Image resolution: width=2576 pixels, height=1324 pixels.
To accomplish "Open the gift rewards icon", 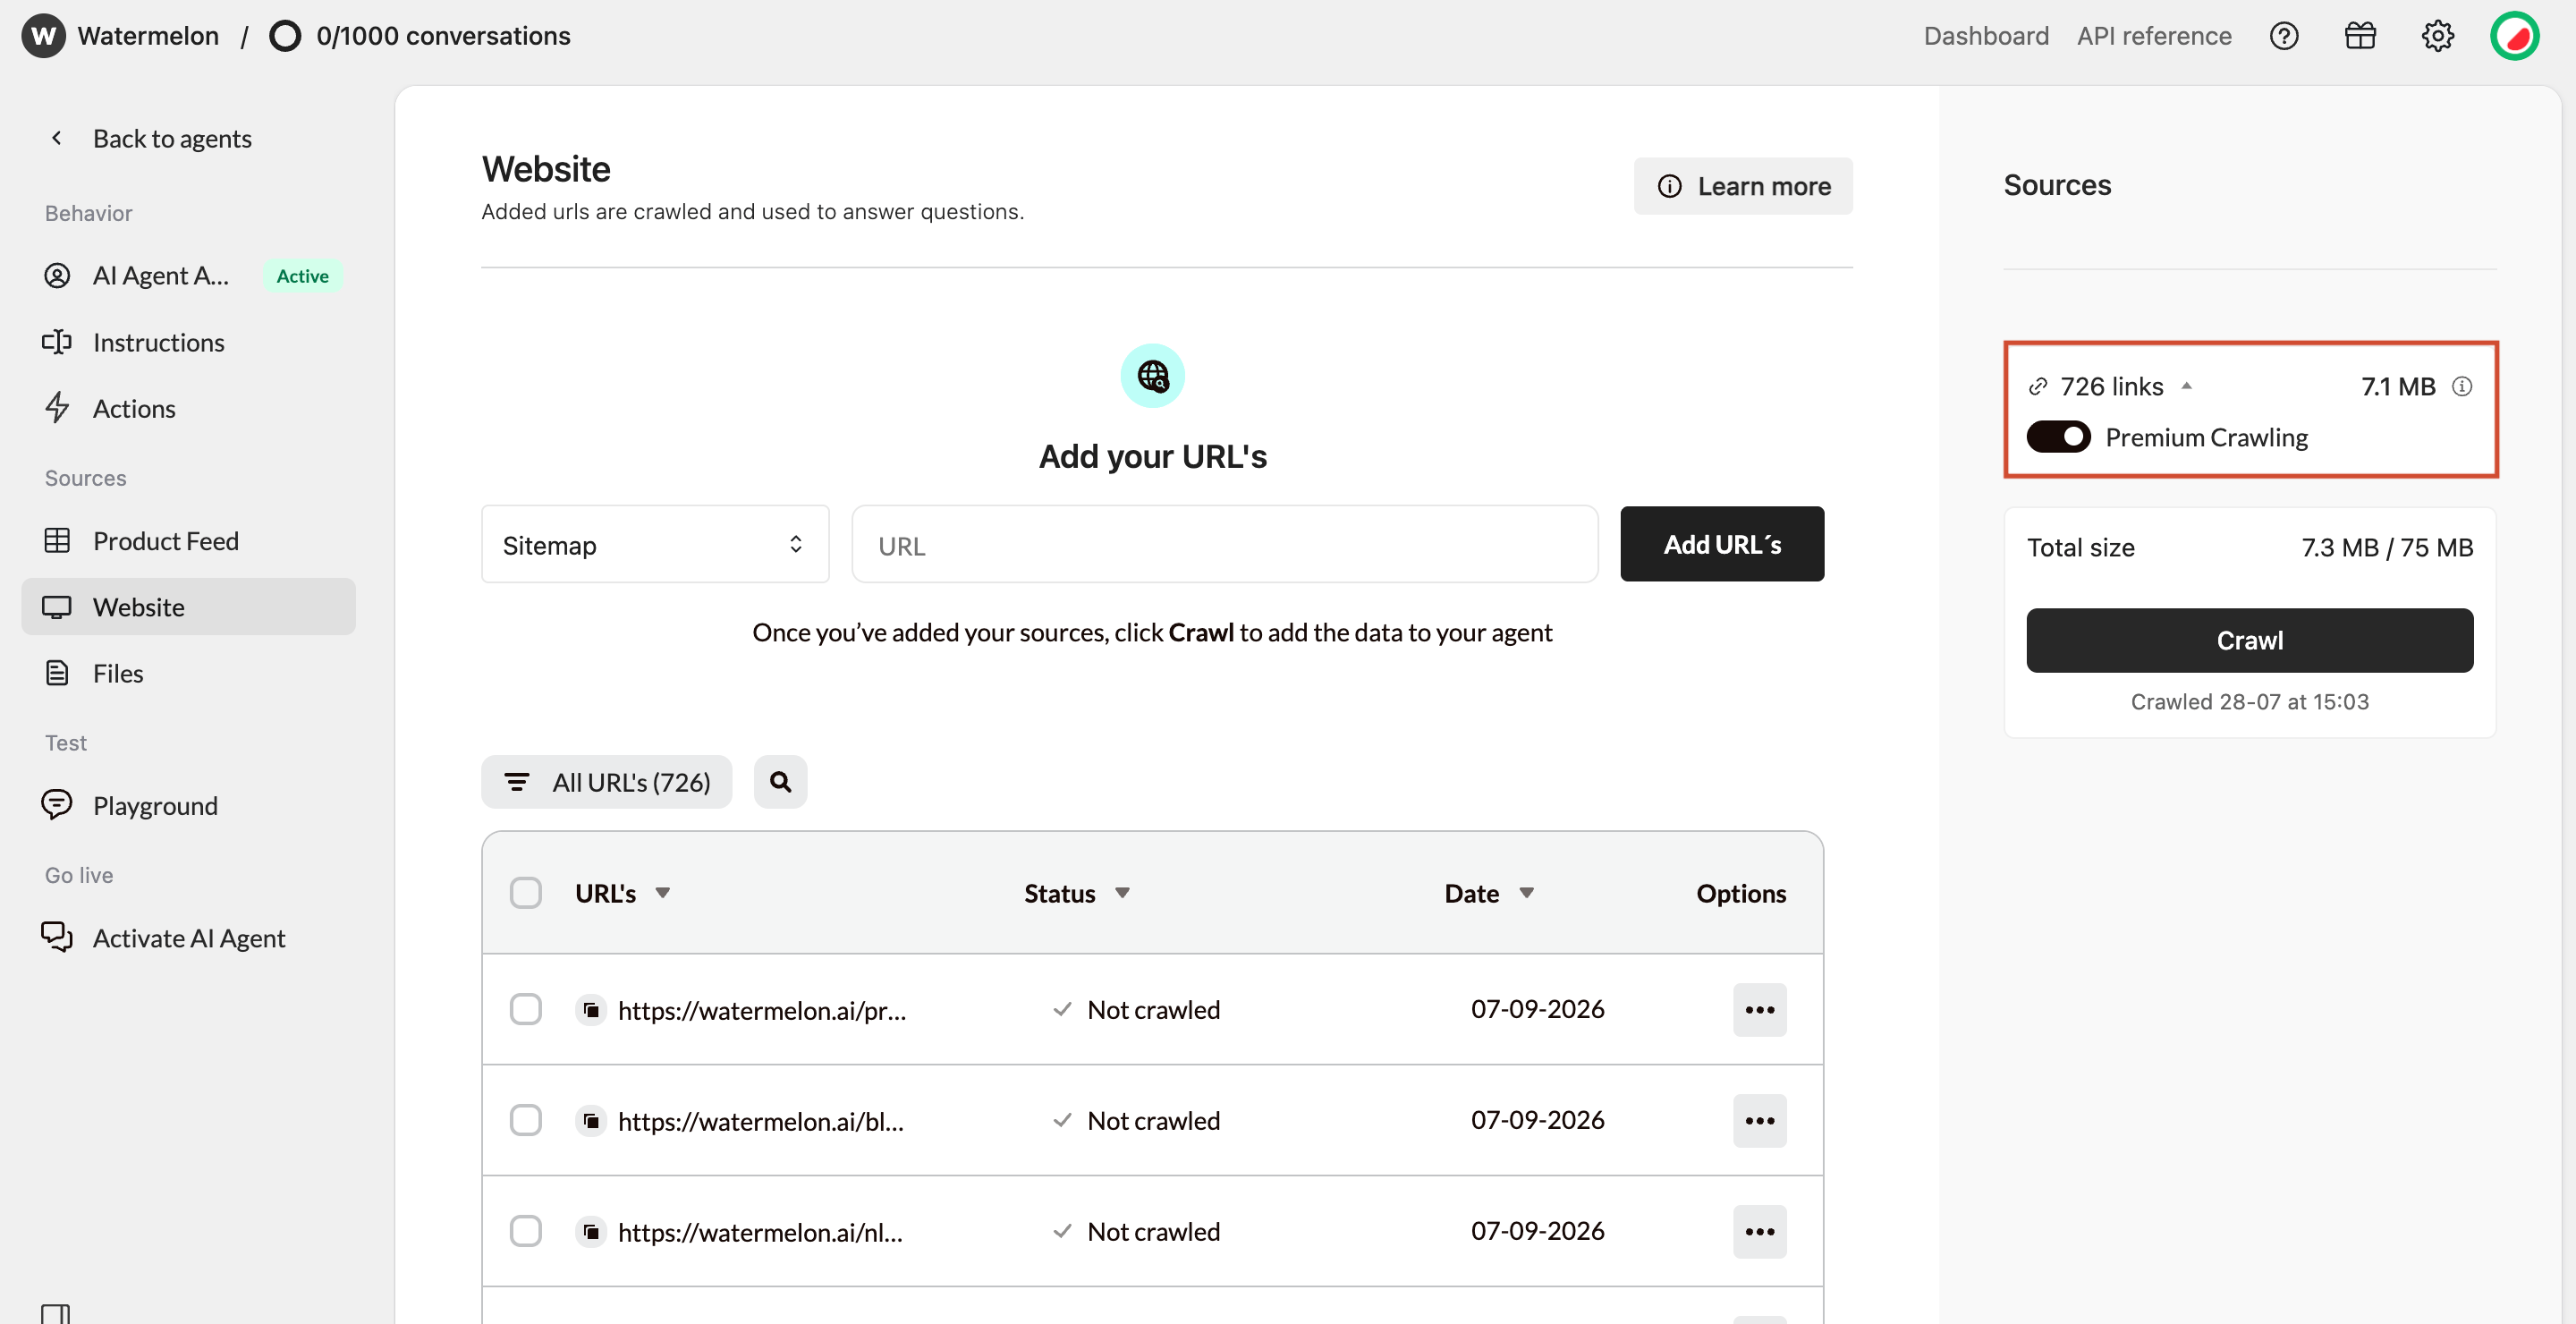I will pyautogui.click(x=2360, y=36).
